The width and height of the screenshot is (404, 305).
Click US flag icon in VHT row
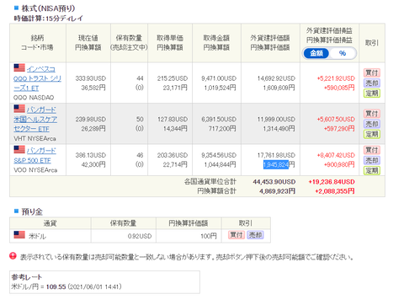tap(19, 109)
